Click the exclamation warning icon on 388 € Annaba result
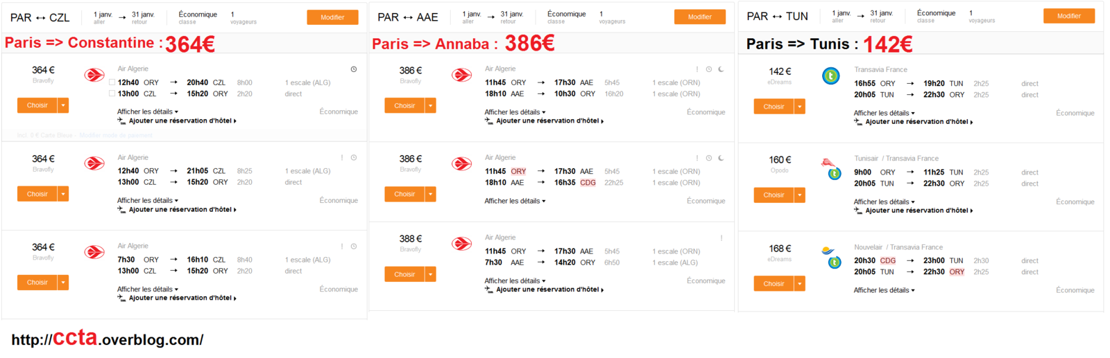The width and height of the screenshot is (1110, 358). pos(721,238)
